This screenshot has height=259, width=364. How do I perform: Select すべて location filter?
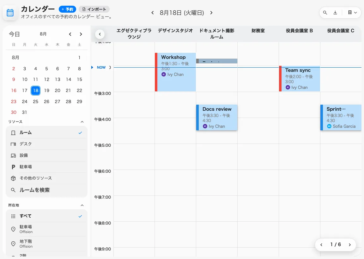tap(46, 216)
